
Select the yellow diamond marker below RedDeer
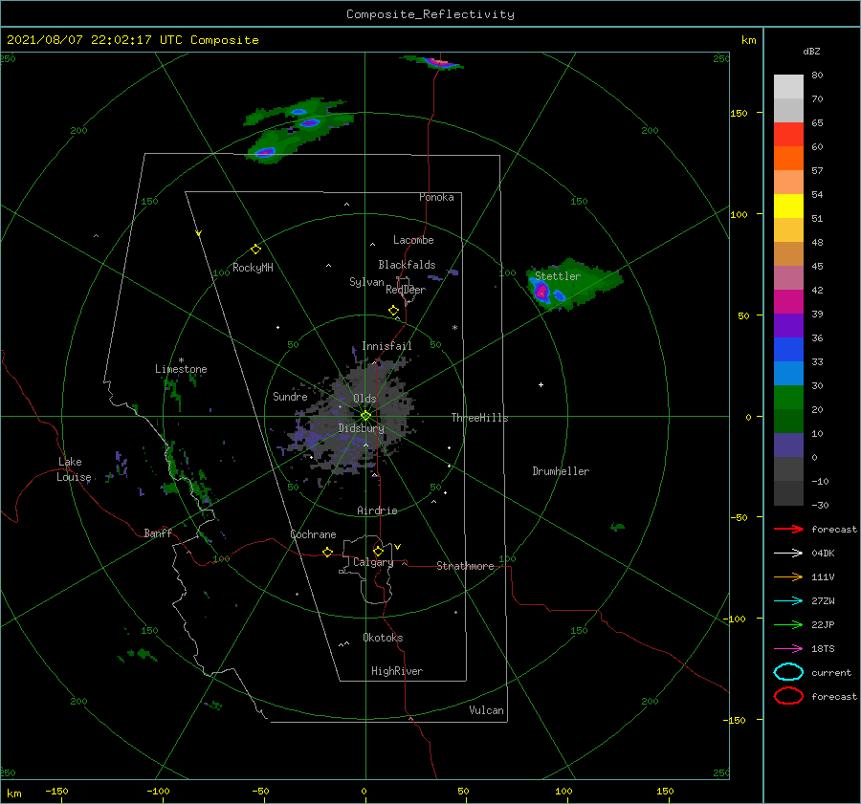click(393, 310)
